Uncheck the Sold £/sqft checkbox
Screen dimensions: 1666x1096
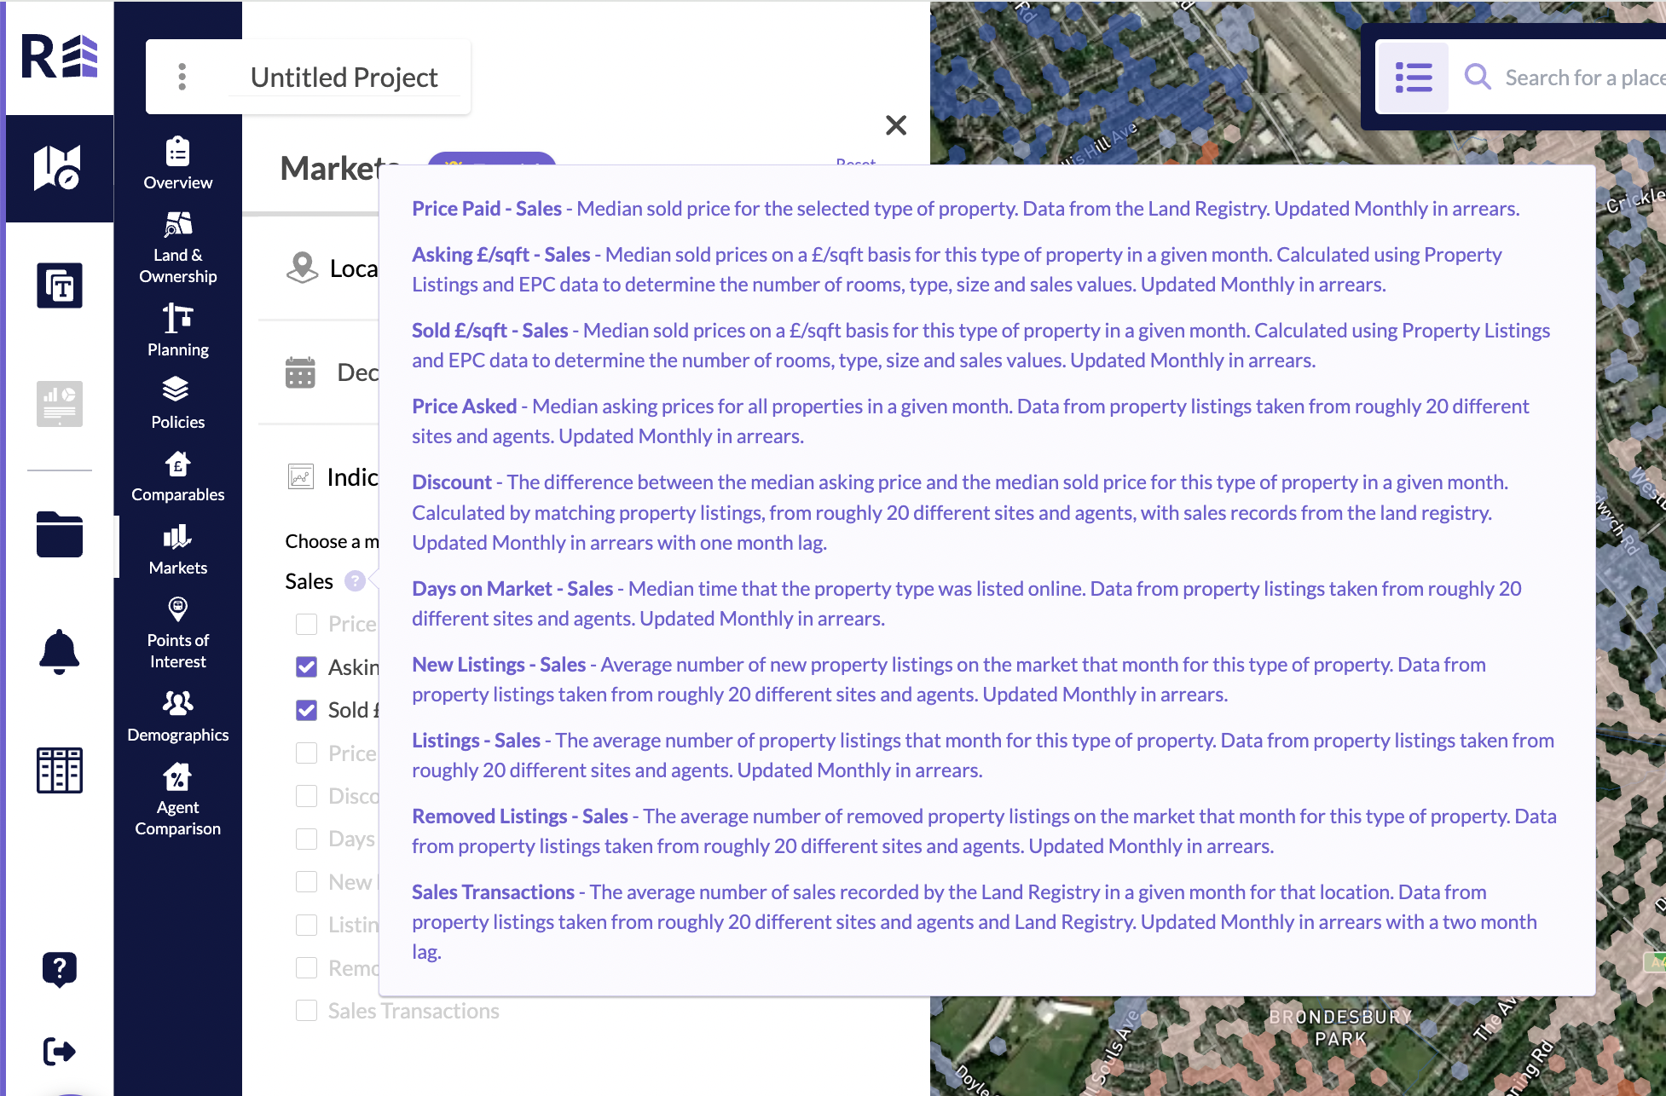coord(306,710)
